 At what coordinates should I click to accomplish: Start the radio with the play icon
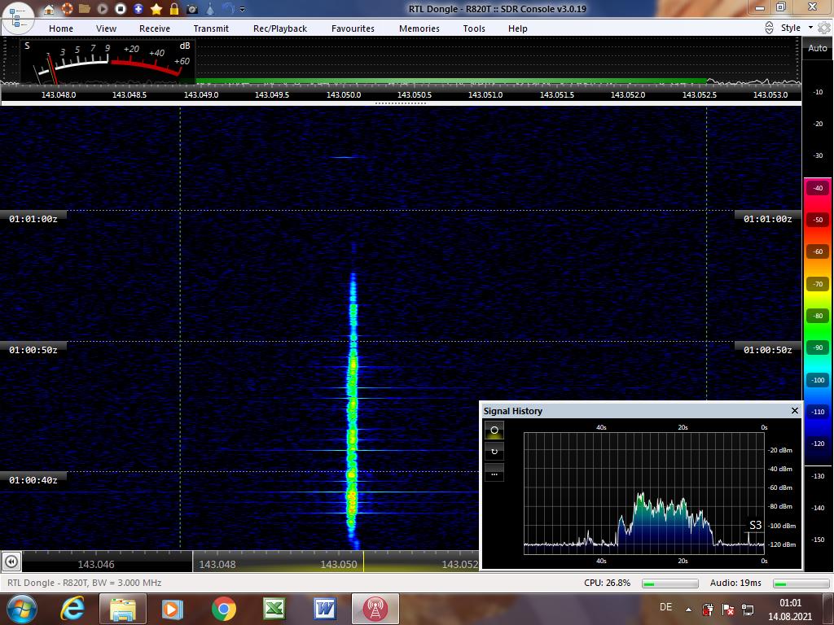103,9
